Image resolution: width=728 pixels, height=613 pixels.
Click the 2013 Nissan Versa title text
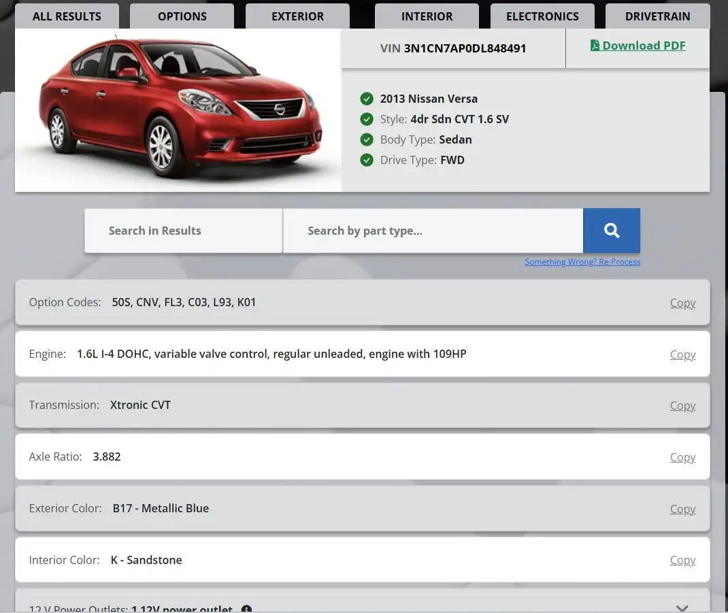429,99
